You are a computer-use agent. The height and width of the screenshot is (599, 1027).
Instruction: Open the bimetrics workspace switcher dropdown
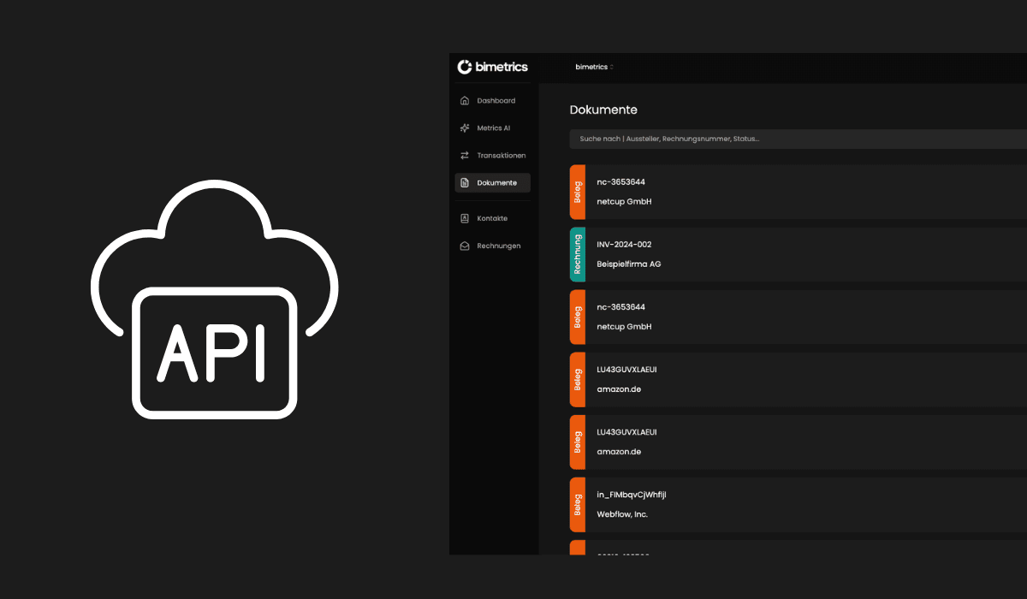point(594,67)
